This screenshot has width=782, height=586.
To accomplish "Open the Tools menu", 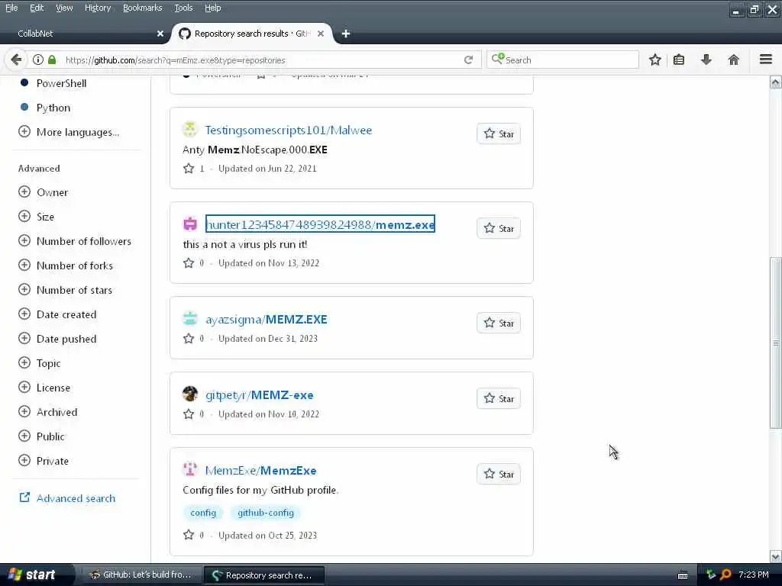I will [x=183, y=8].
